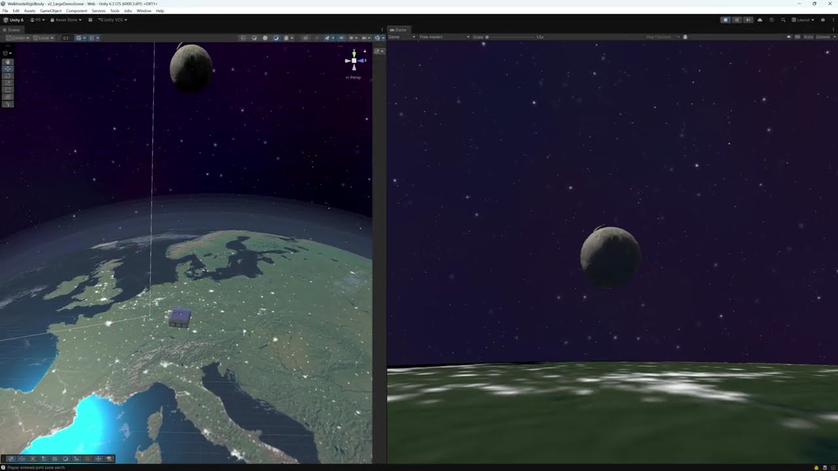The image size is (838, 471).
Task: Toggle Gizmos in Game view
Action: [823, 37]
